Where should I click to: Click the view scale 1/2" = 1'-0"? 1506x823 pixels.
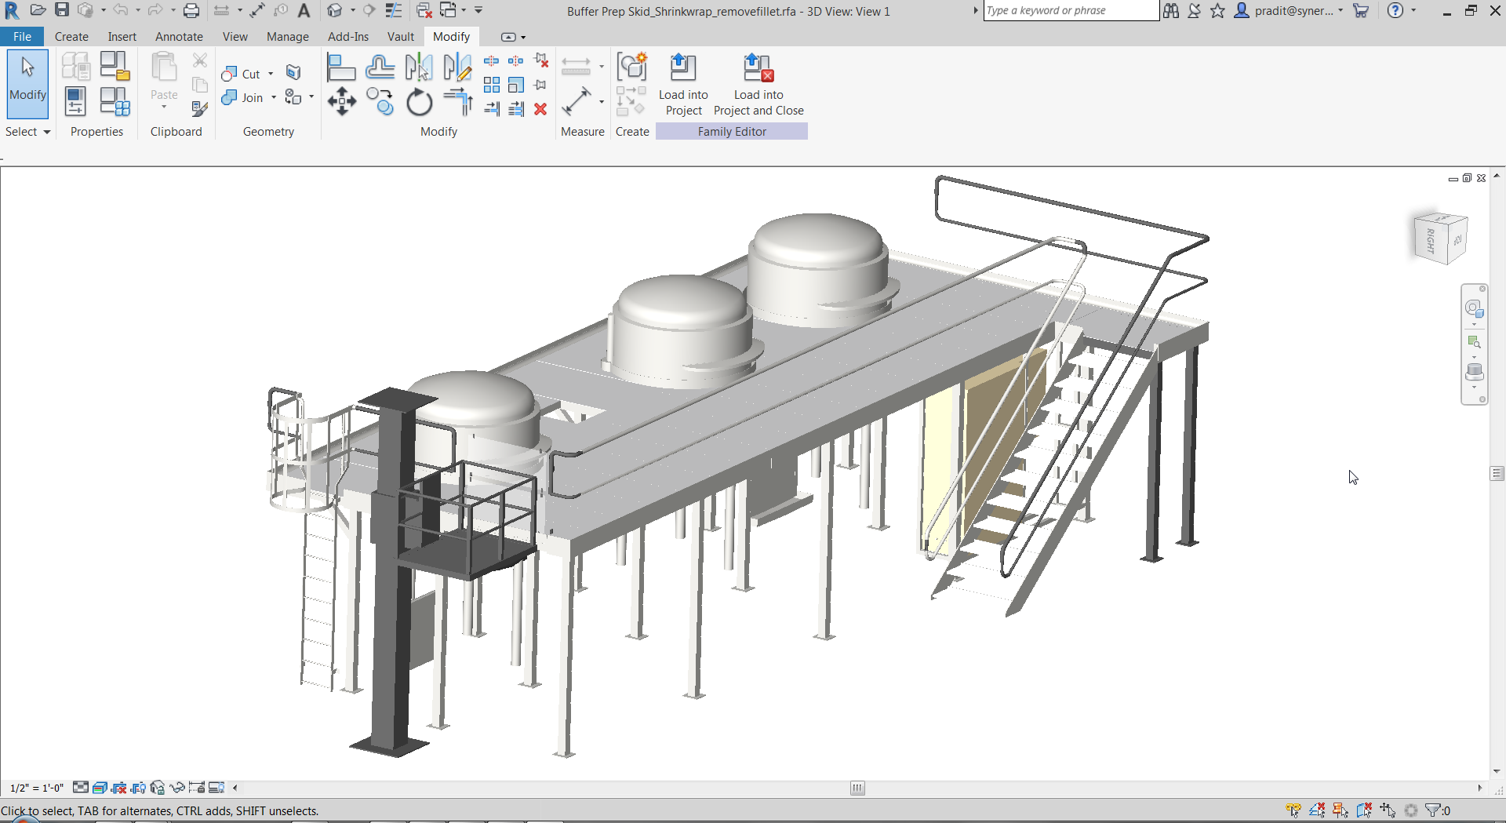tap(35, 788)
